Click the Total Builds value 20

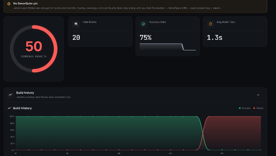tap(76, 37)
